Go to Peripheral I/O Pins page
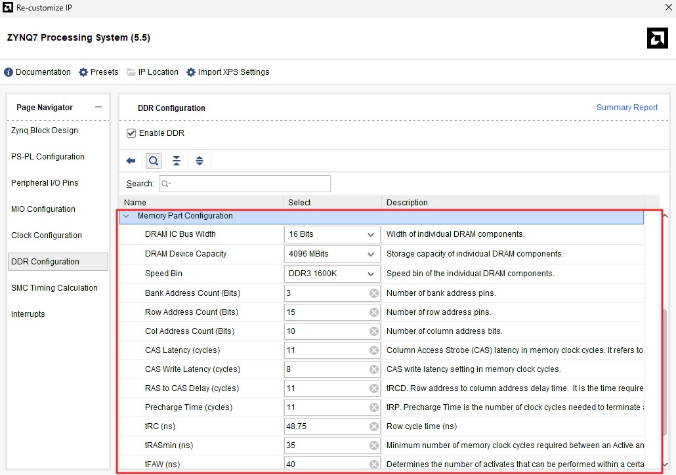 coord(45,183)
